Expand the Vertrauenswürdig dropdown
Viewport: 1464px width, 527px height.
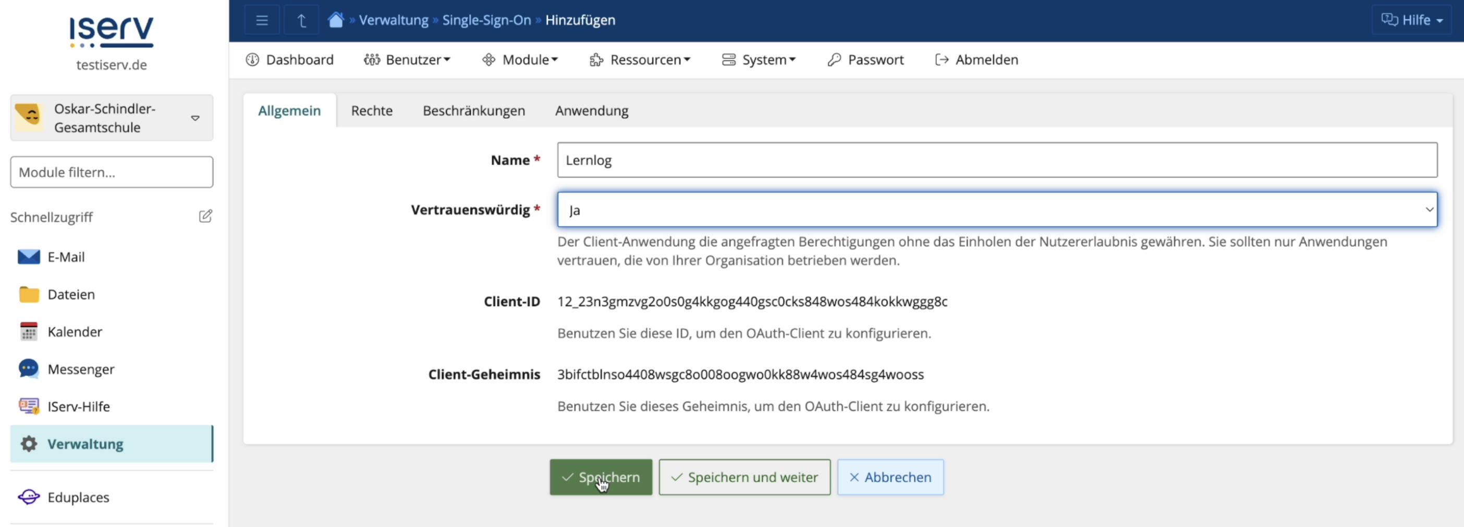pyautogui.click(x=997, y=209)
